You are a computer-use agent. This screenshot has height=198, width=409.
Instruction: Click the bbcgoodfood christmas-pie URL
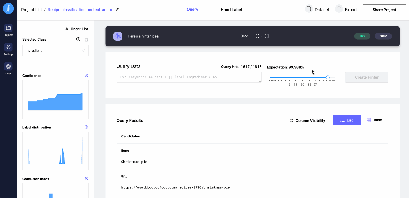175,187
